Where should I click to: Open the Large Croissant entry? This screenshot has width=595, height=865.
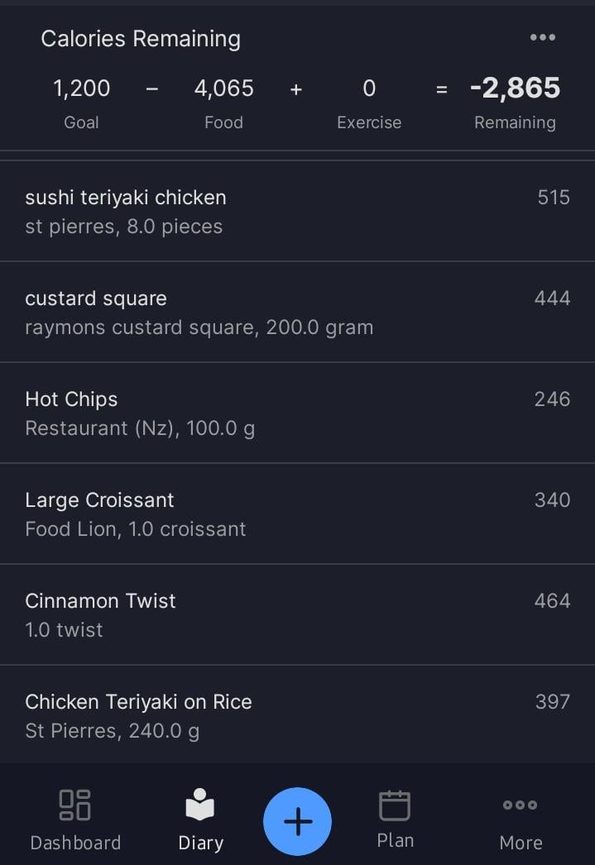click(x=298, y=514)
